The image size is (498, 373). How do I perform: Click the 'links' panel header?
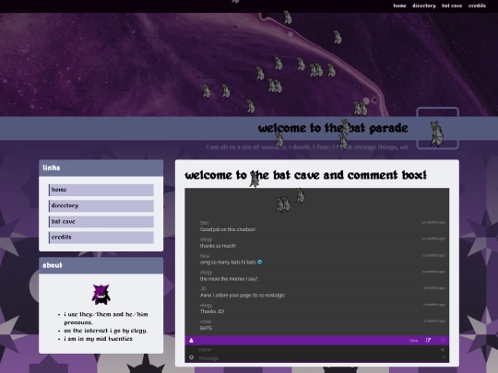[101, 168]
